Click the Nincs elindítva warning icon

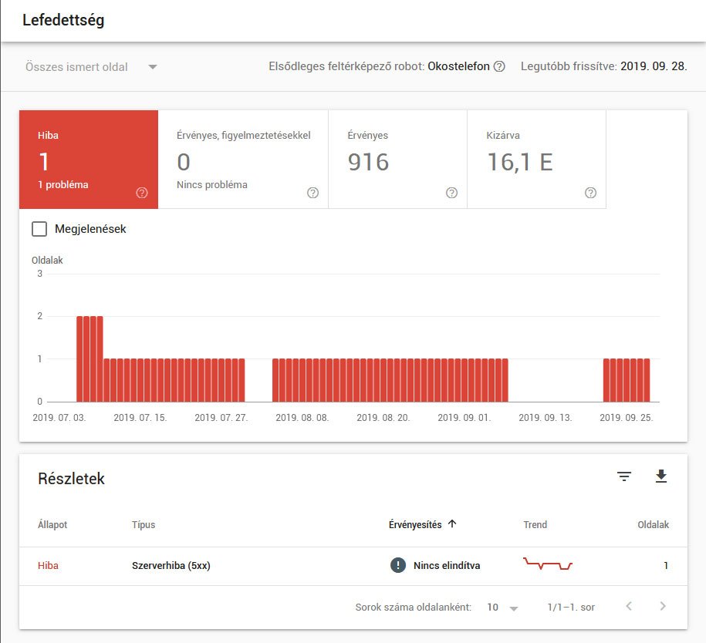click(x=397, y=565)
